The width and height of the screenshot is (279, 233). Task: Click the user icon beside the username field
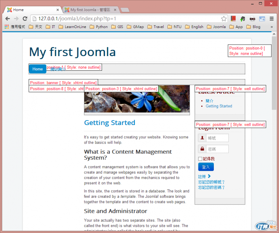point(202,138)
